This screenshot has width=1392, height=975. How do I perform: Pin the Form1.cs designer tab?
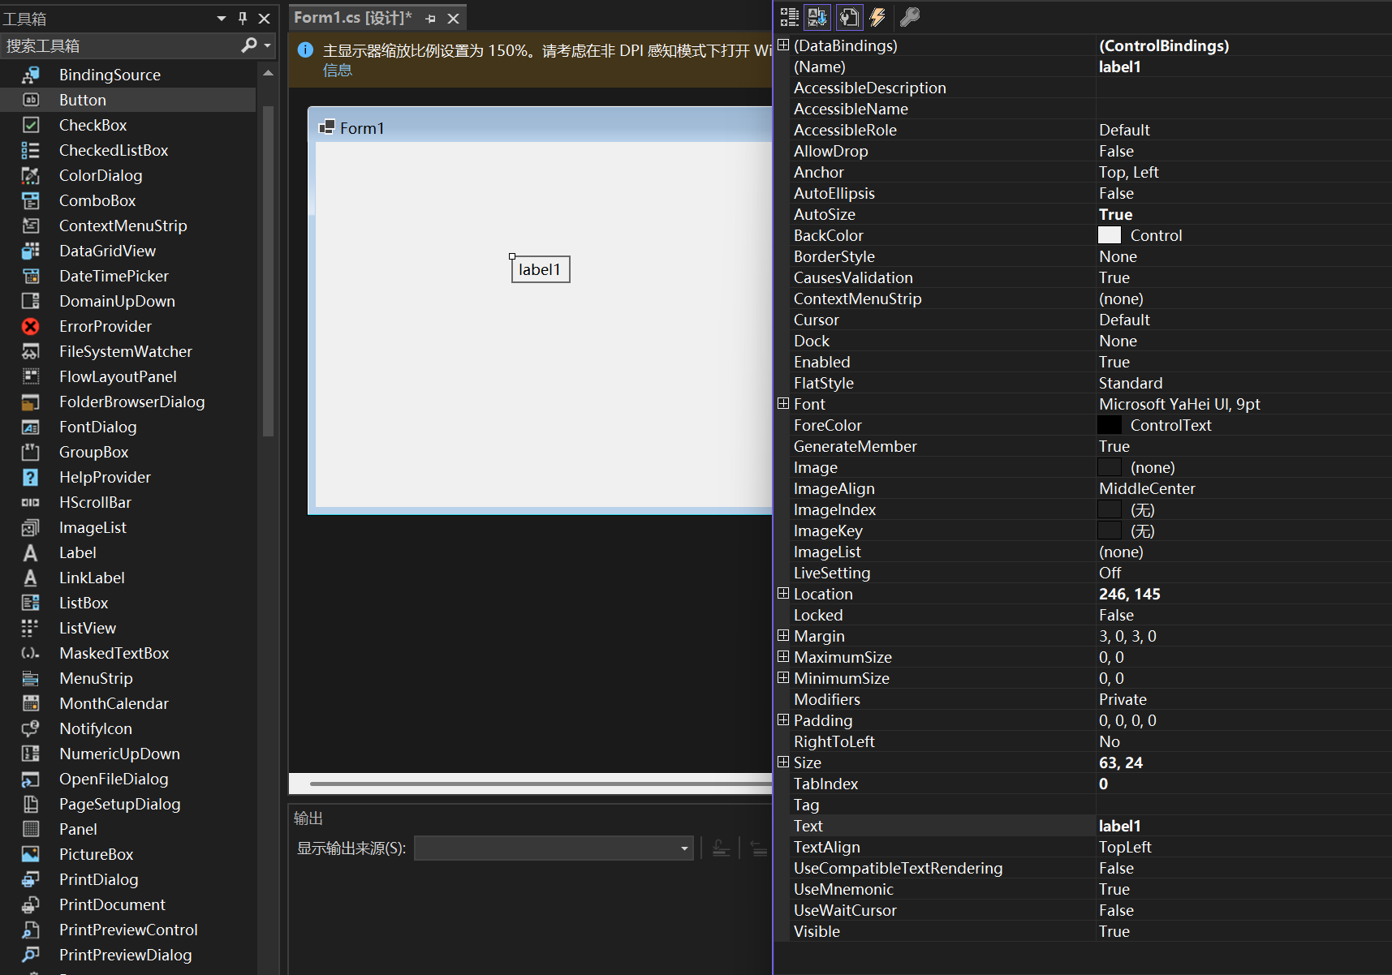point(431,18)
